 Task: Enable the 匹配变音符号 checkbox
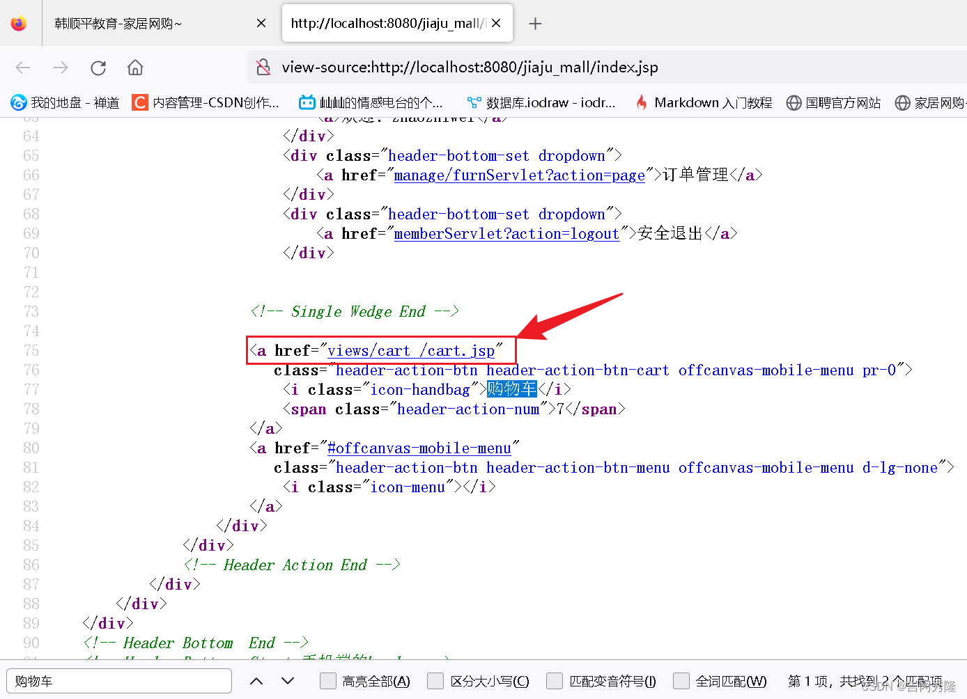[555, 681]
